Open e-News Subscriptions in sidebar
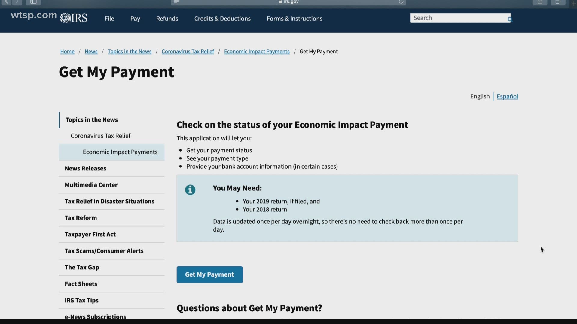 [95, 316]
